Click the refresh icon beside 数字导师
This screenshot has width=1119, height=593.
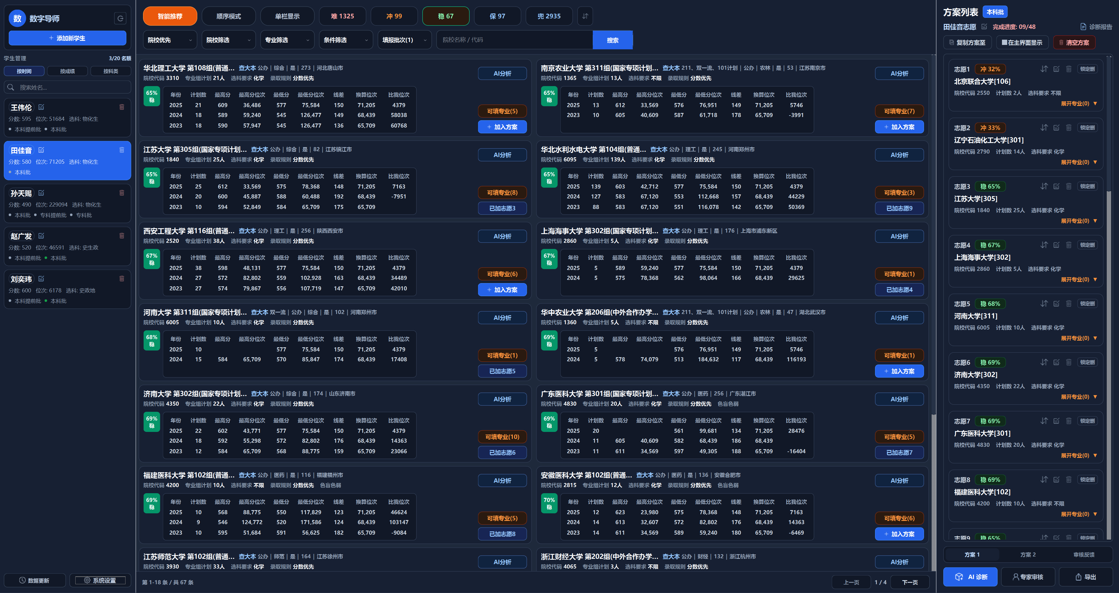pos(120,18)
